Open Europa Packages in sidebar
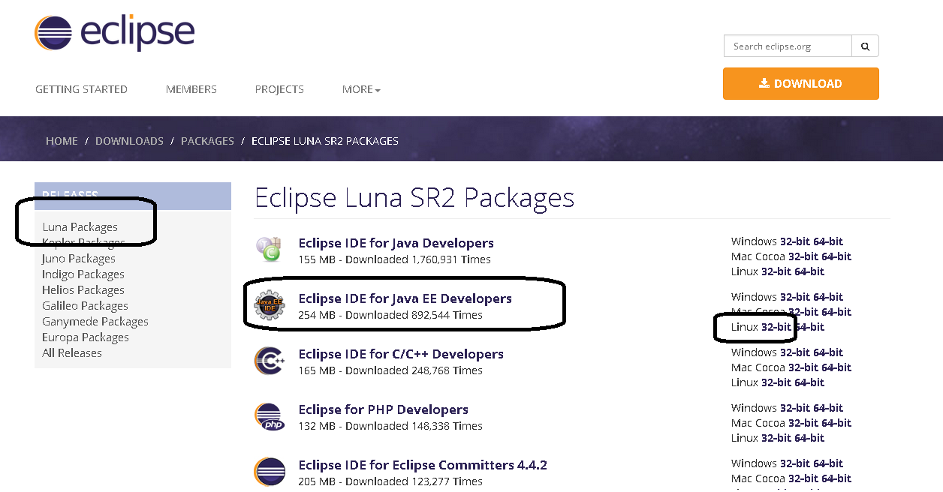The height and width of the screenshot is (492, 943). pyautogui.click(x=86, y=337)
